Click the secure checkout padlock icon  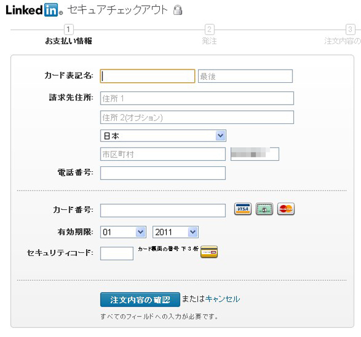177,10
